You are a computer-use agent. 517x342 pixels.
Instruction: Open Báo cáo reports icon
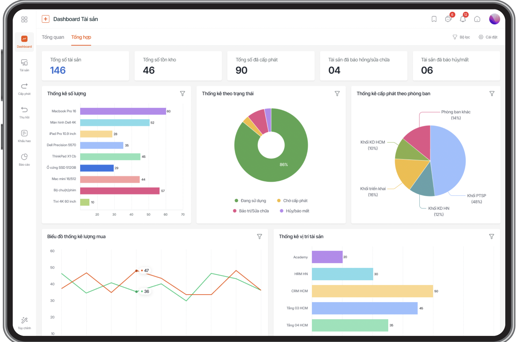[24, 160]
